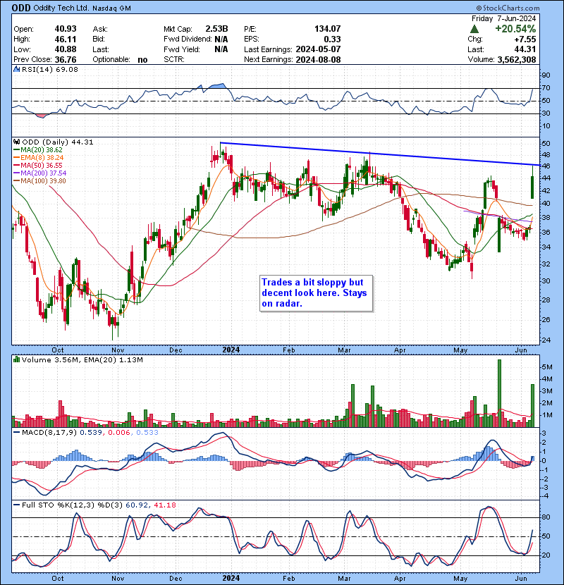Image resolution: width=564 pixels, height=585 pixels.
Task: Click the P/E value 134.07
Action: [327, 29]
